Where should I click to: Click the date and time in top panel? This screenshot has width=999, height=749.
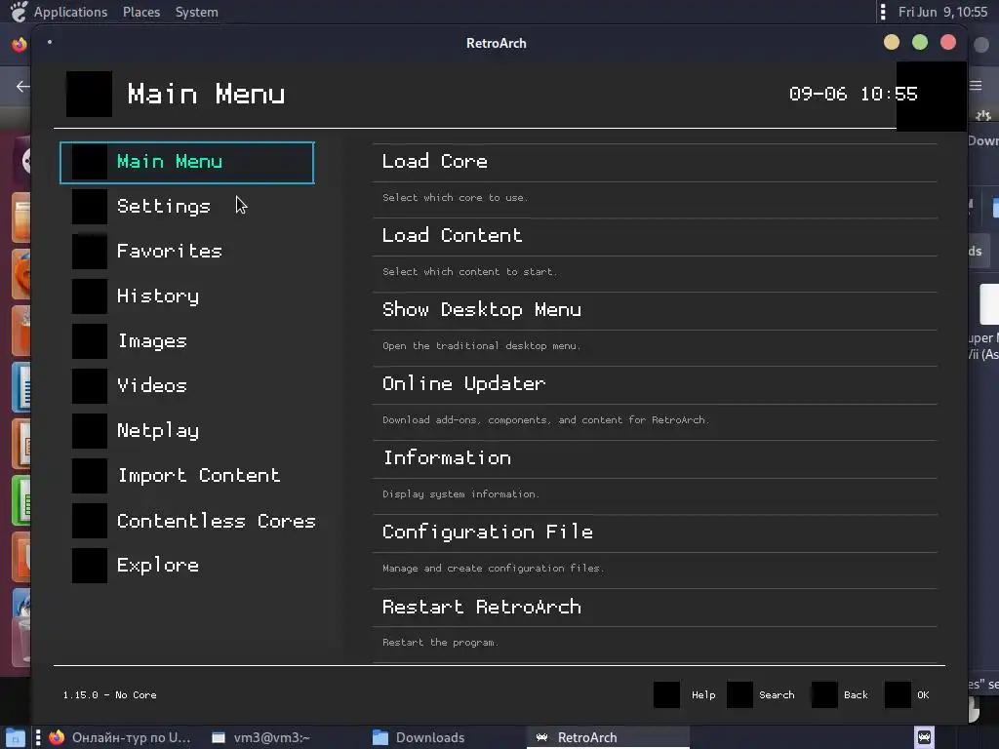click(943, 12)
